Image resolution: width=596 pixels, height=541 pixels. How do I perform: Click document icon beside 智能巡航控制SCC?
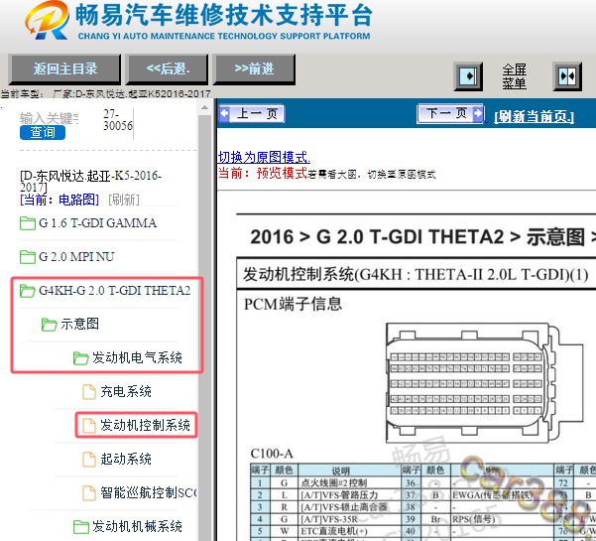pyautogui.click(x=89, y=493)
